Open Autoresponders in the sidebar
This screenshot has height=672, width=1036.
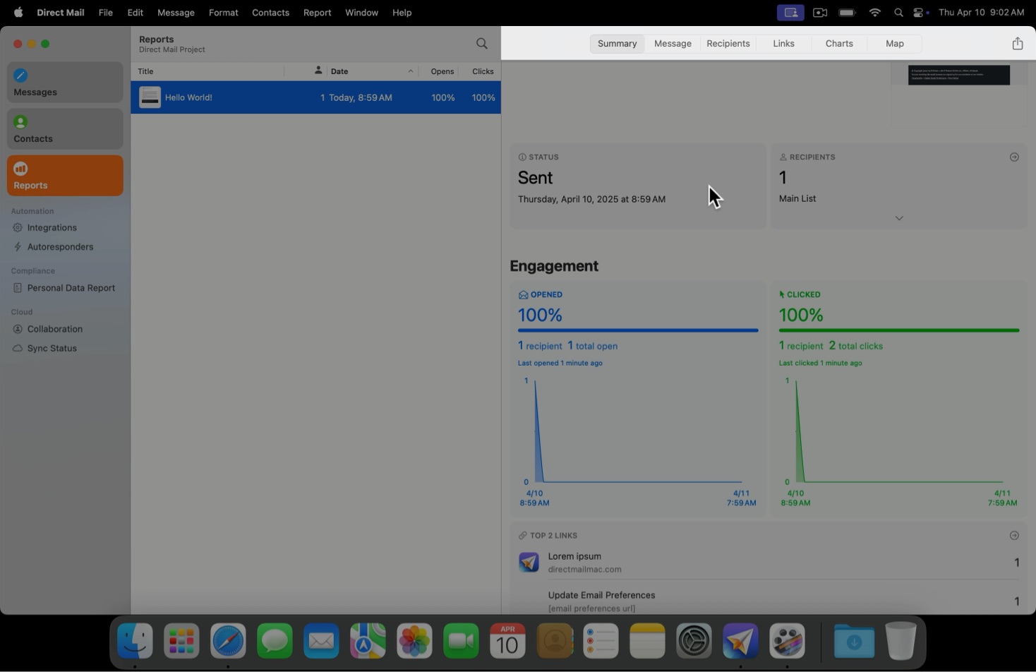(60, 247)
